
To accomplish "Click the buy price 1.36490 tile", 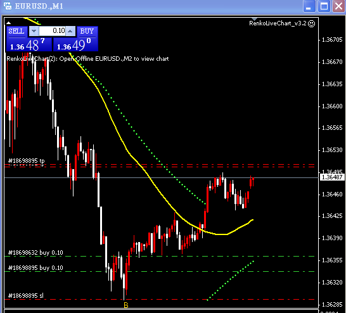I will [x=75, y=44].
